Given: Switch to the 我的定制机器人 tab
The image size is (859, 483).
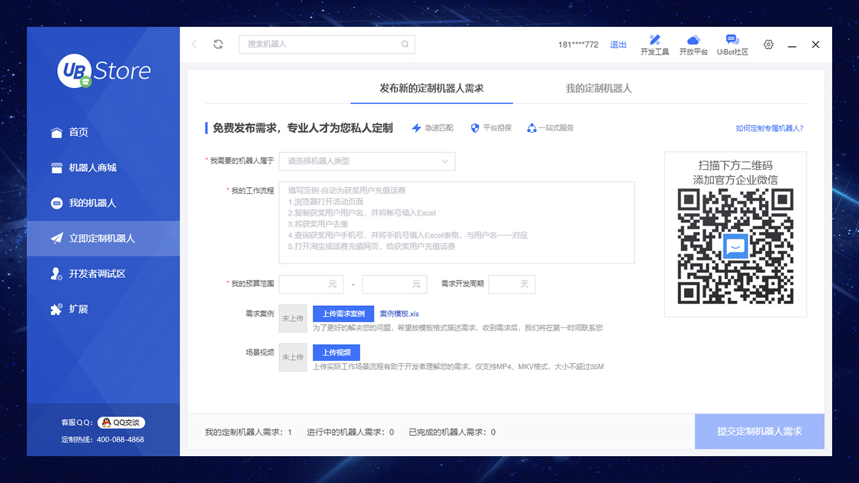Looking at the screenshot, I should pyautogui.click(x=598, y=88).
